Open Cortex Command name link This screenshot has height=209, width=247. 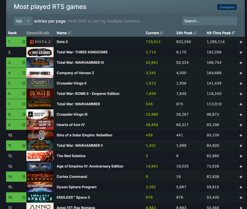click(x=72, y=177)
